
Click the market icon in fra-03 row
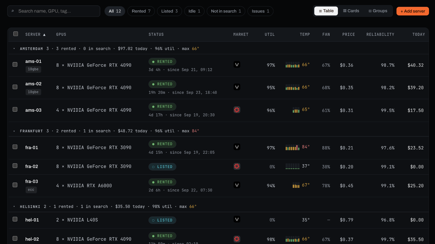pos(237,185)
